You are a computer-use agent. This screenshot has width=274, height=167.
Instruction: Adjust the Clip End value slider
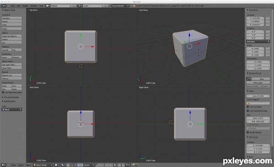point(258,121)
